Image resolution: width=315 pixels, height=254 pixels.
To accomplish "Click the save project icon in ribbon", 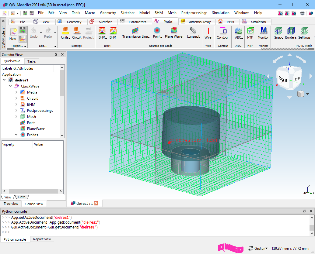I will (x=23, y=30).
